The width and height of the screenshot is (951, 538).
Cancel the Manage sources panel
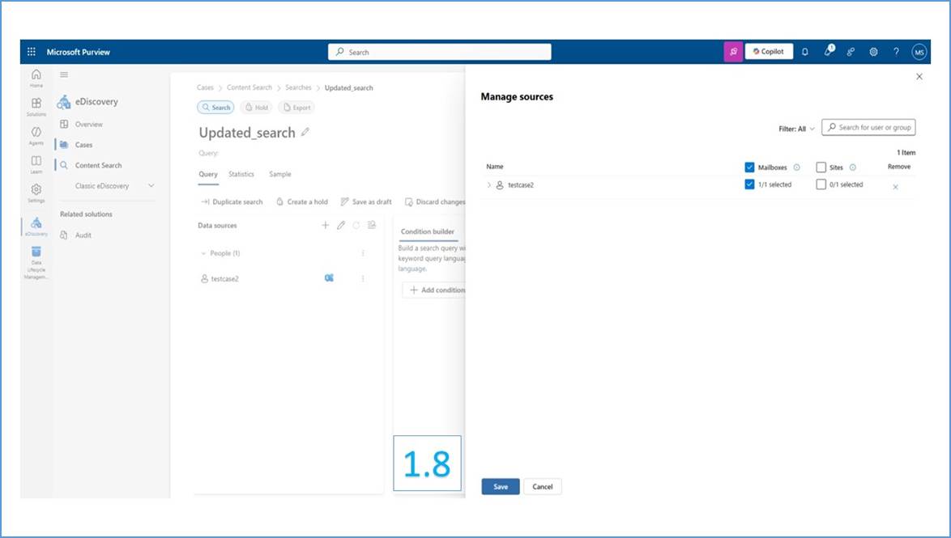(x=542, y=486)
